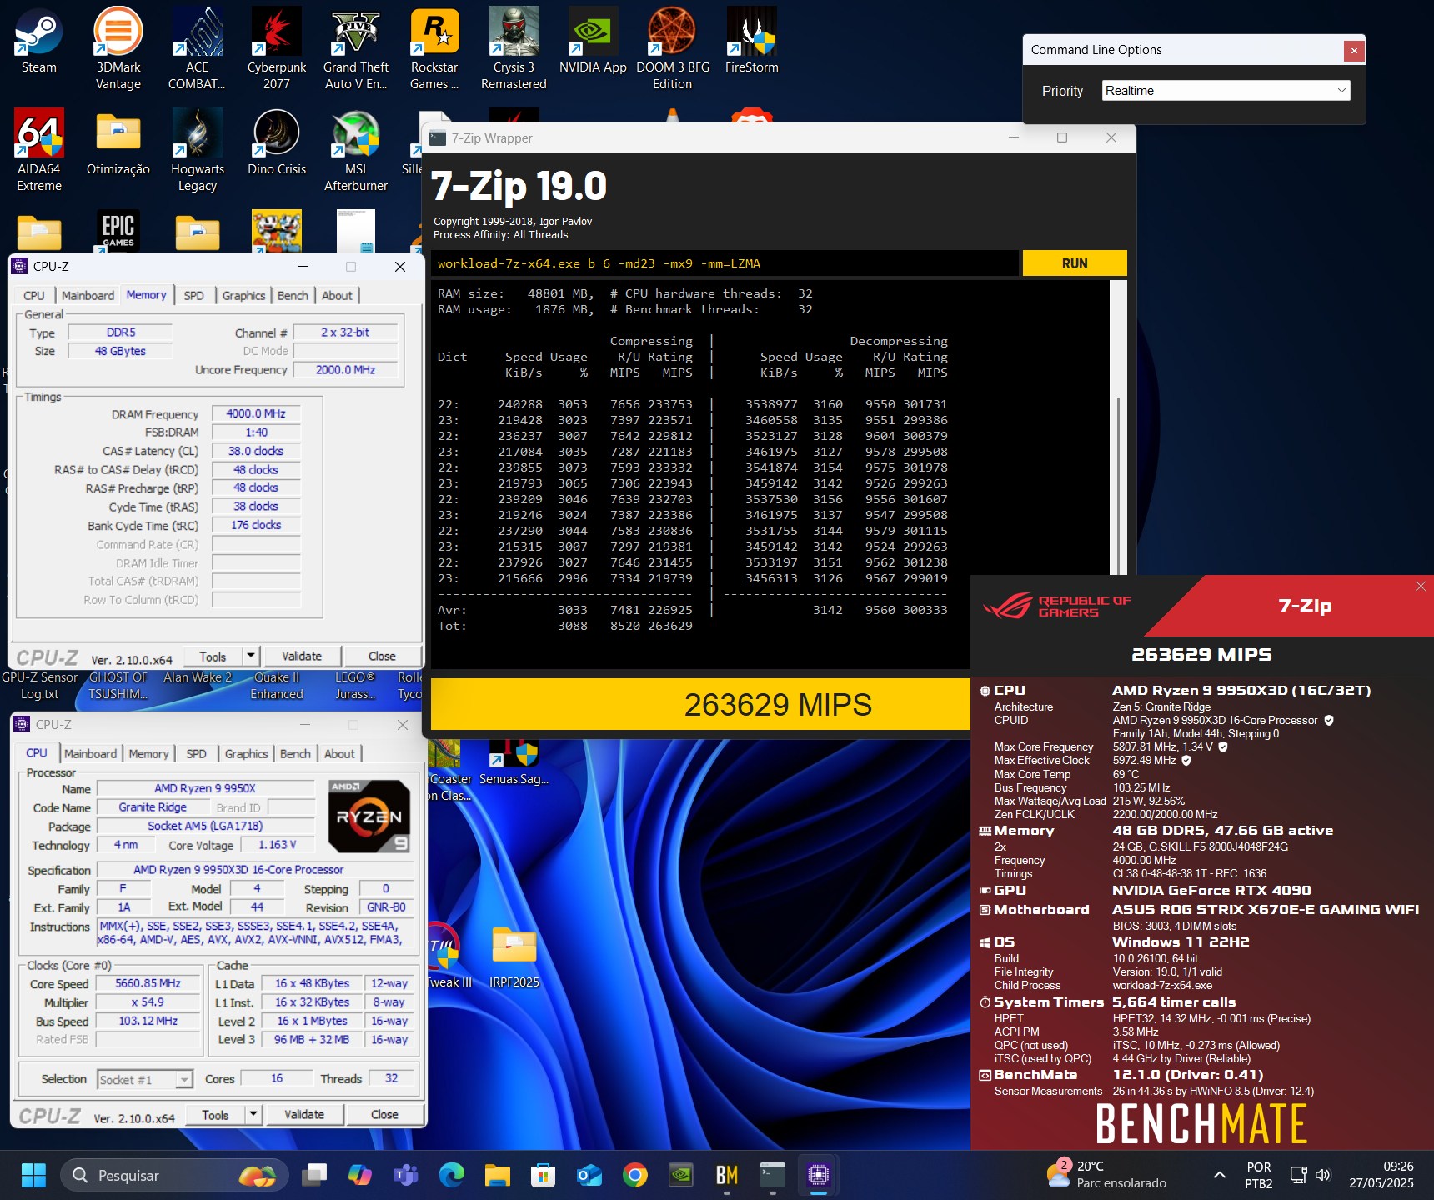Open the Steam desktop shortcut
Image resolution: width=1434 pixels, height=1200 pixels.
[38, 40]
